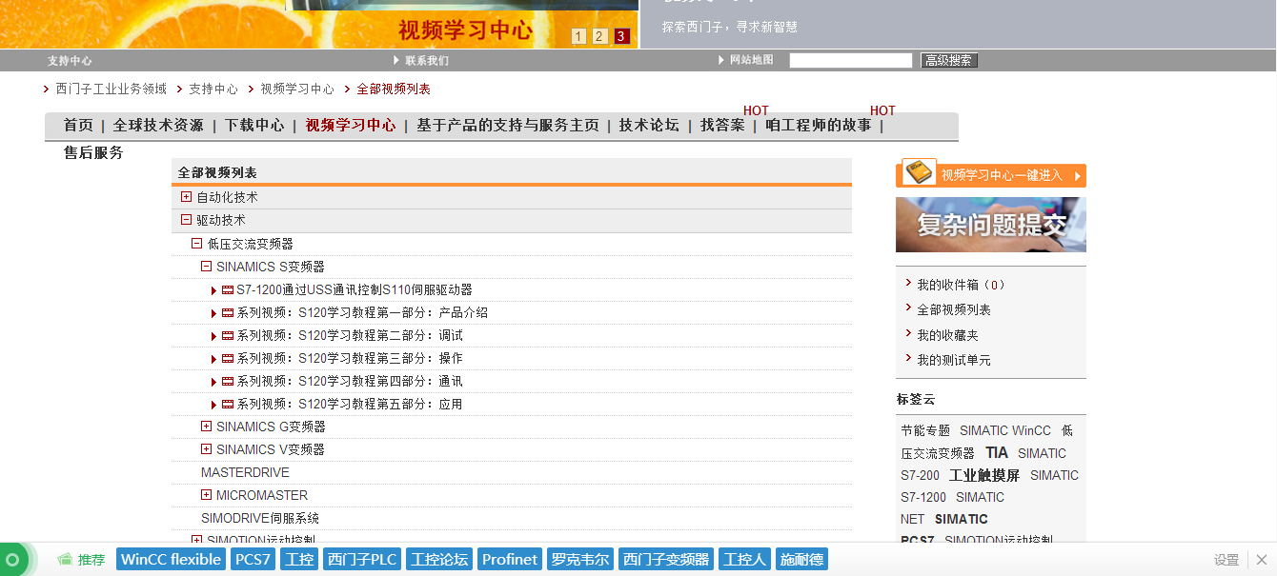This screenshot has width=1277, height=576.
Task: Open 下载中心 menu item
Action: (x=254, y=125)
